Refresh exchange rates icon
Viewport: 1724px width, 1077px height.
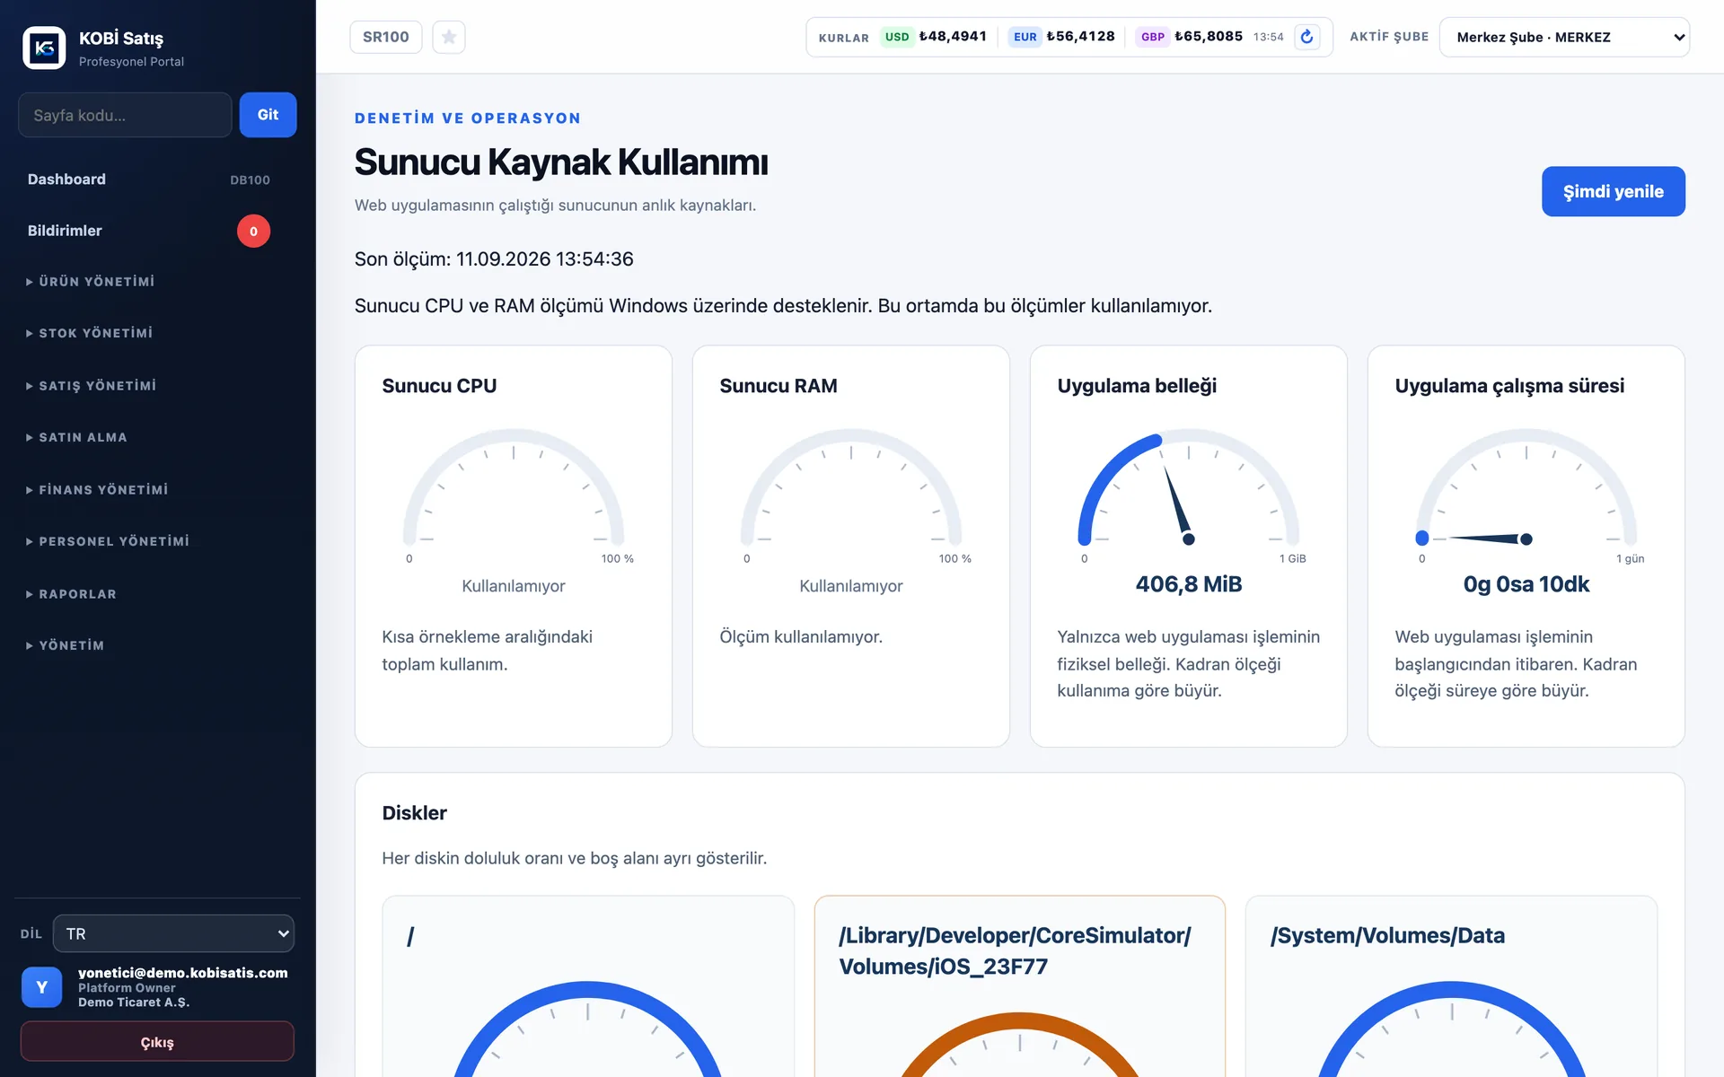[1307, 37]
